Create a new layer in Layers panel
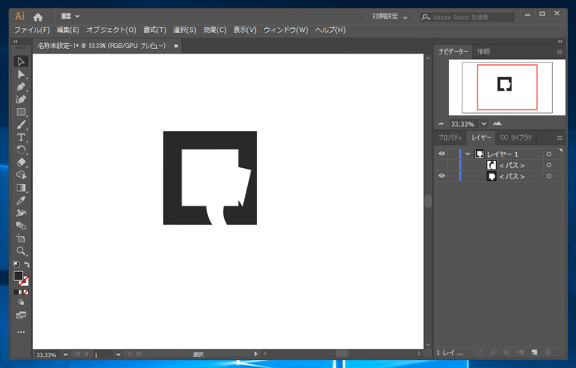The height and width of the screenshot is (368, 576). (x=534, y=353)
